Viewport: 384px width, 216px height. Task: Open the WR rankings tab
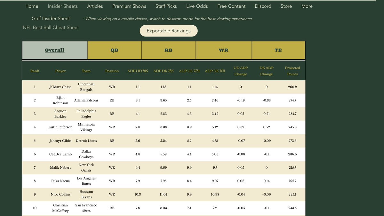(x=223, y=50)
